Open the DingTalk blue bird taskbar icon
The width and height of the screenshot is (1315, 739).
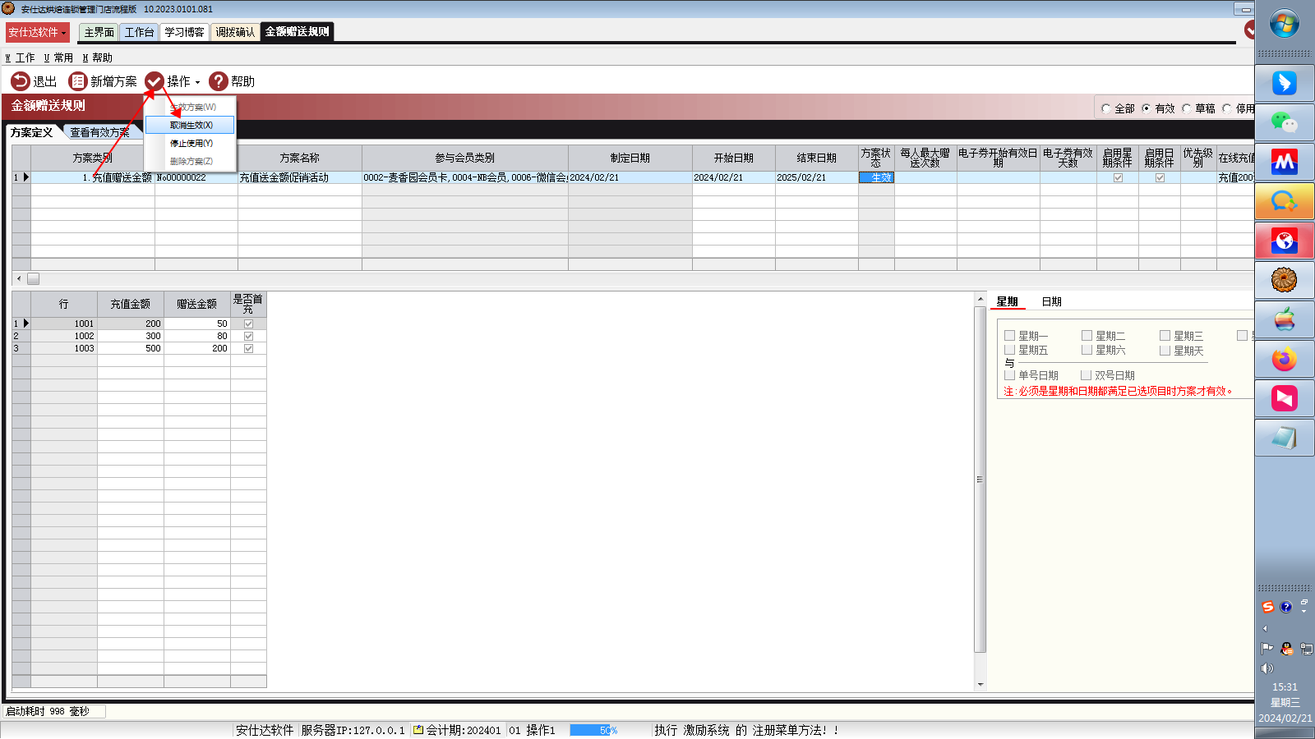tap(1285, 83)
